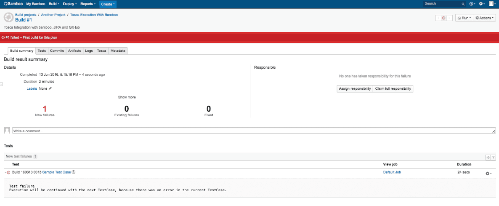Screen dimensions: 499x206
Task: Open the Run dropdown button
Action: tap(464, 18)
